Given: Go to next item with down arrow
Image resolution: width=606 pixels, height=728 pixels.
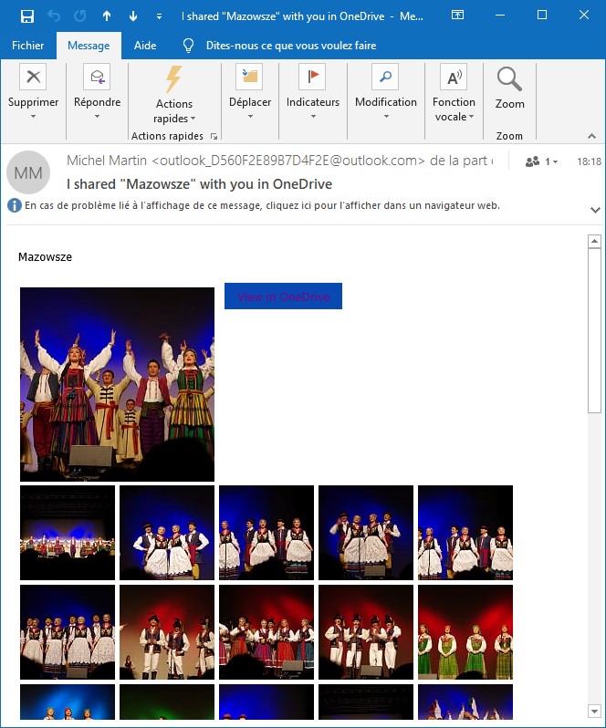Looking at the screenshot, I should [133, 16].
